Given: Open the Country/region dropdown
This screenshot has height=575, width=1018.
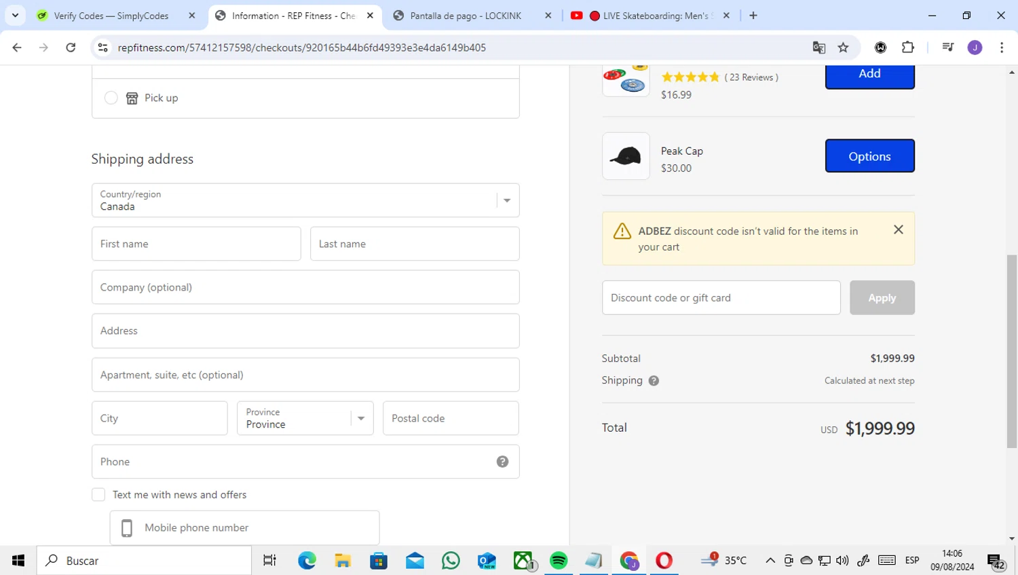Looking at the screenshot, I should [305, 200].
